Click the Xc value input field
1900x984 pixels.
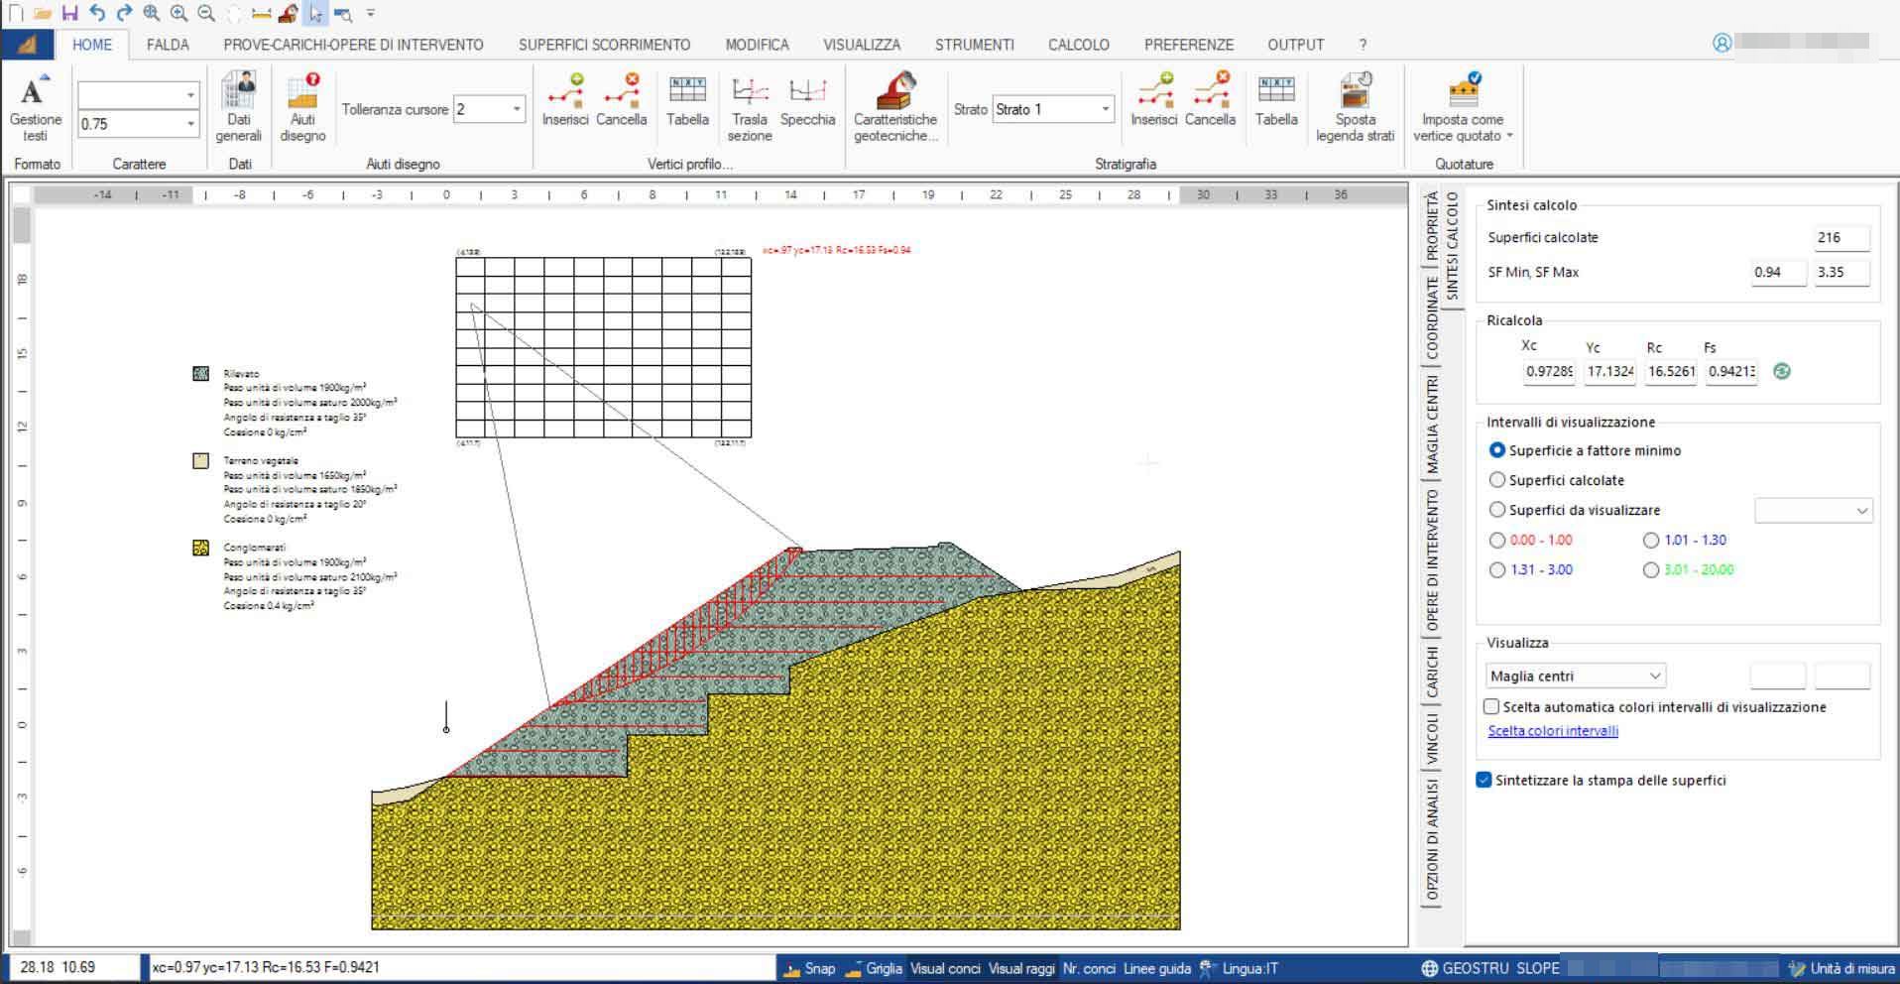coord(1548,372)
